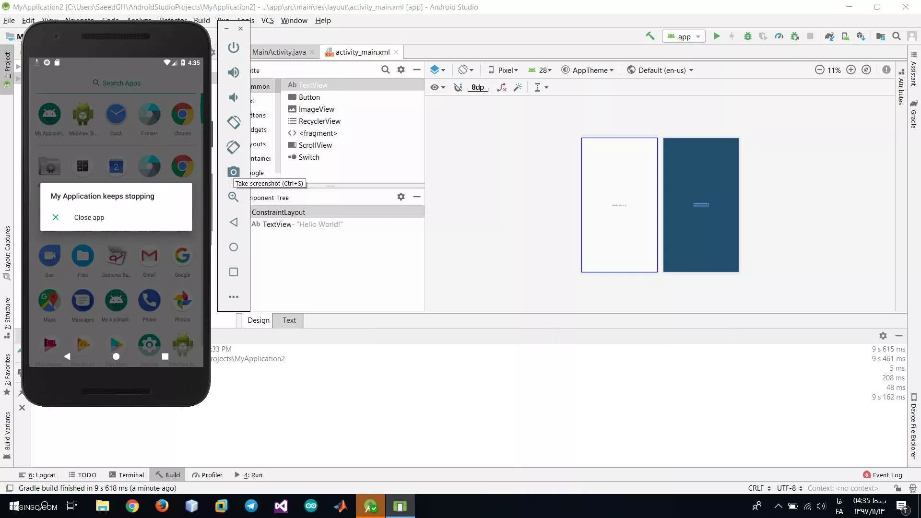
Task: Open the Logcat tool window
Action: coord(37,475)
